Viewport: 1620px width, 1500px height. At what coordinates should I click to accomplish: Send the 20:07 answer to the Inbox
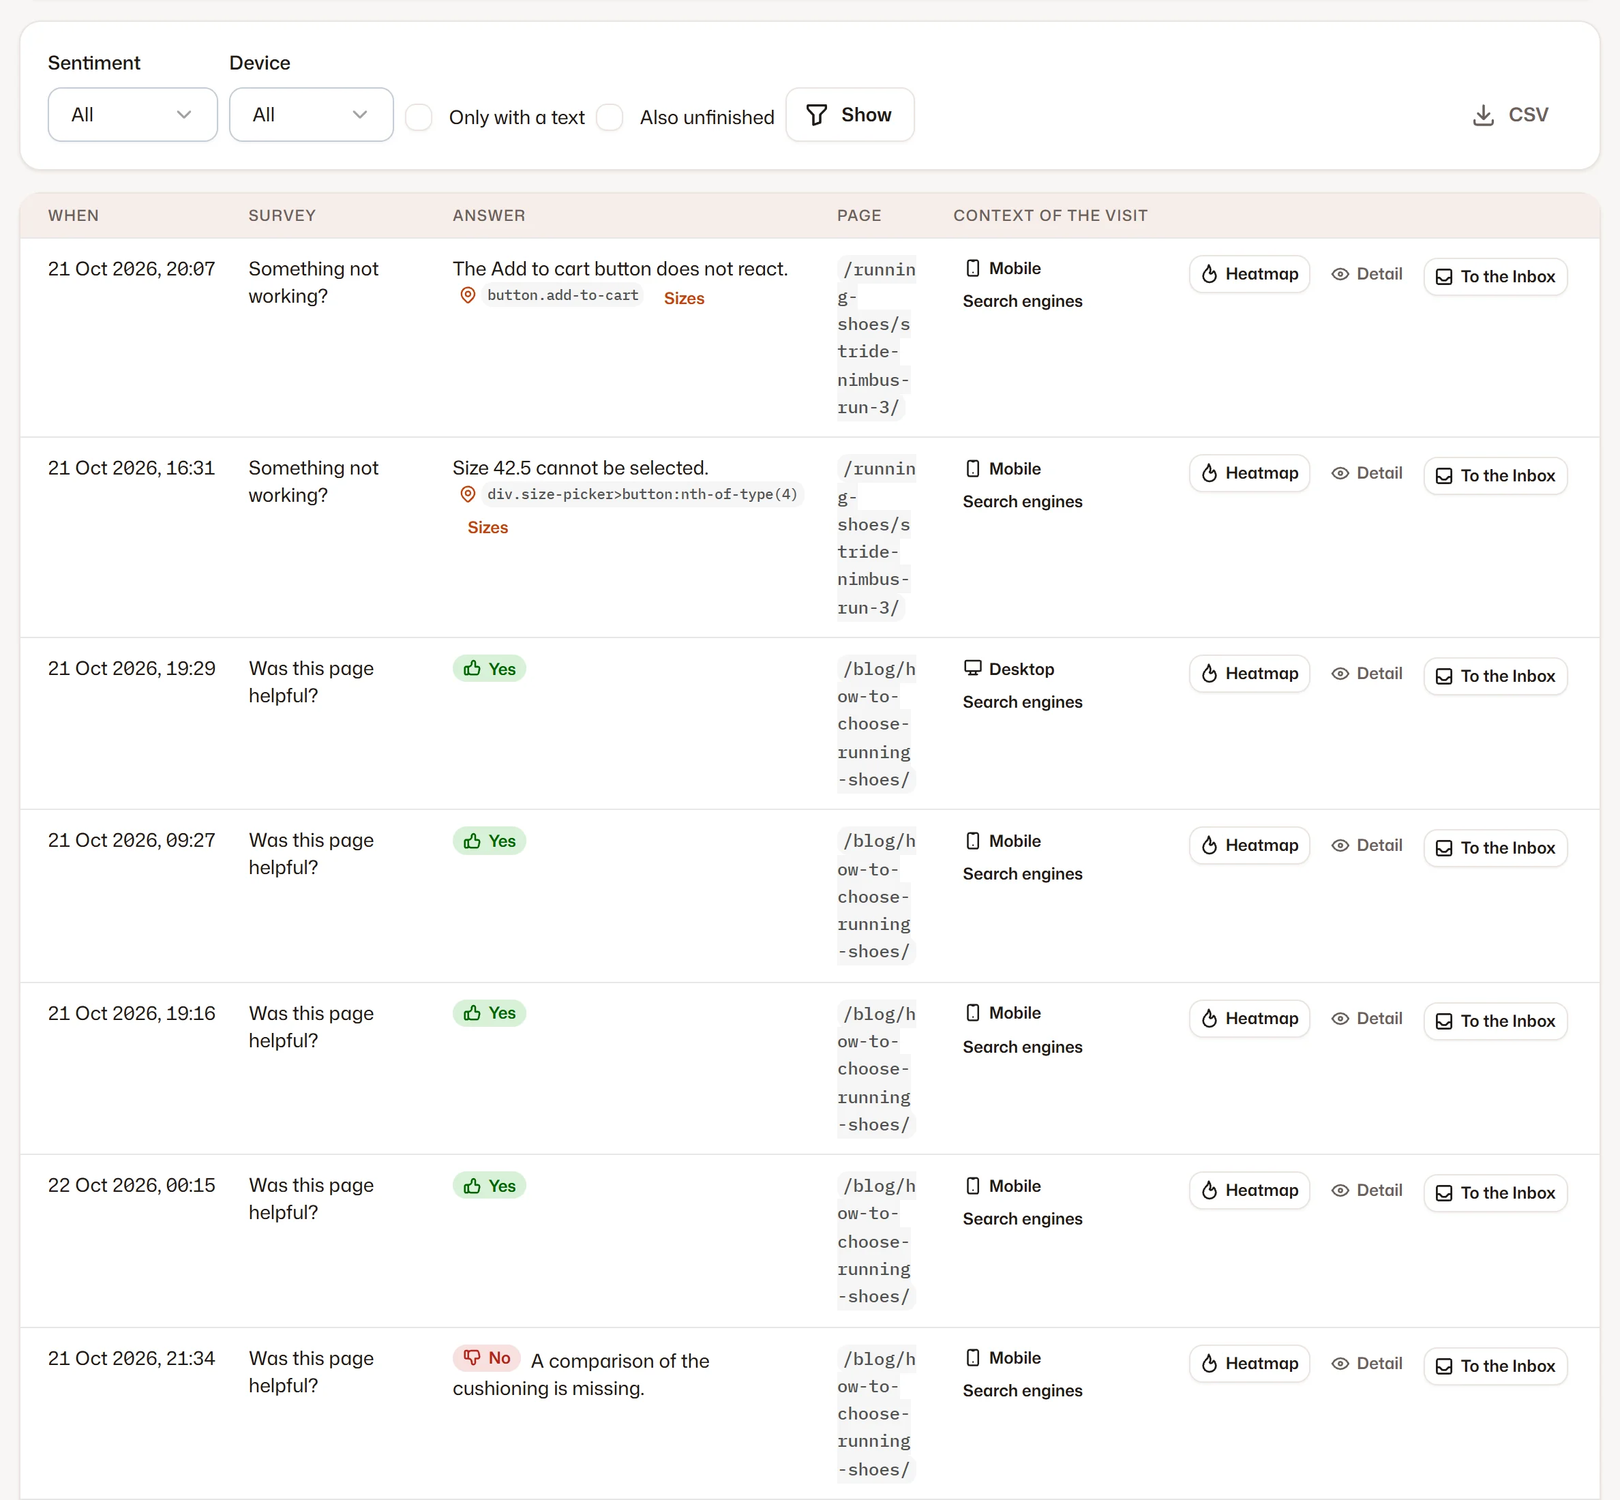pyautogui.click(x=1495, y=277)
